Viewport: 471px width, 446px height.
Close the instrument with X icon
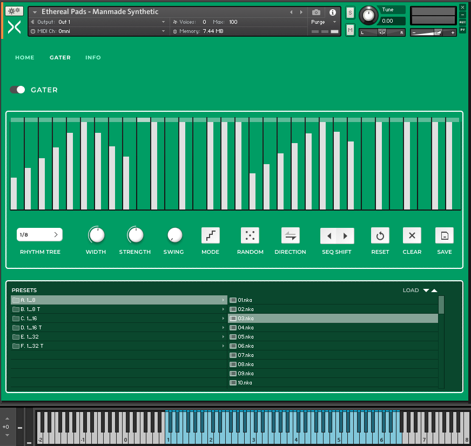click(462, 7)
